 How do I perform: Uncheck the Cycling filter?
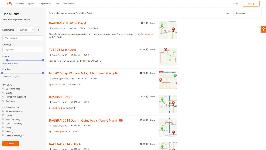(x=3, y=115)
